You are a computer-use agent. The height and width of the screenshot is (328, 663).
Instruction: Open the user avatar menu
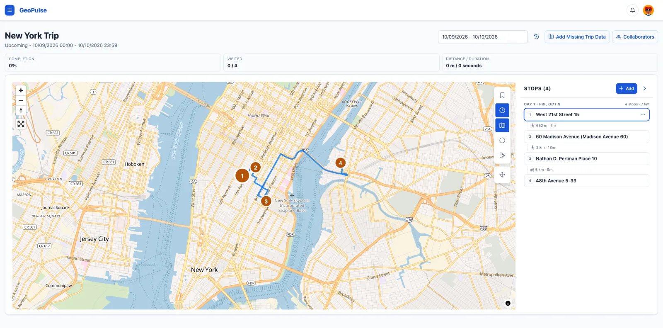[x=648, y=10]
